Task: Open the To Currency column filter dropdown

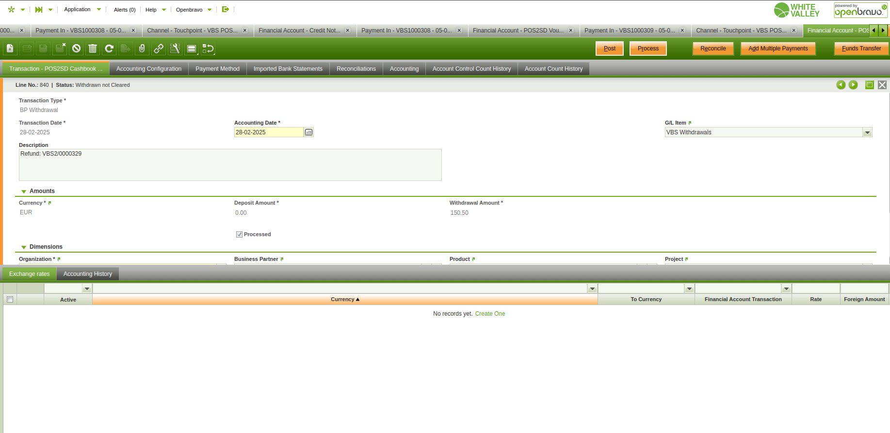Action: (689, 289)
